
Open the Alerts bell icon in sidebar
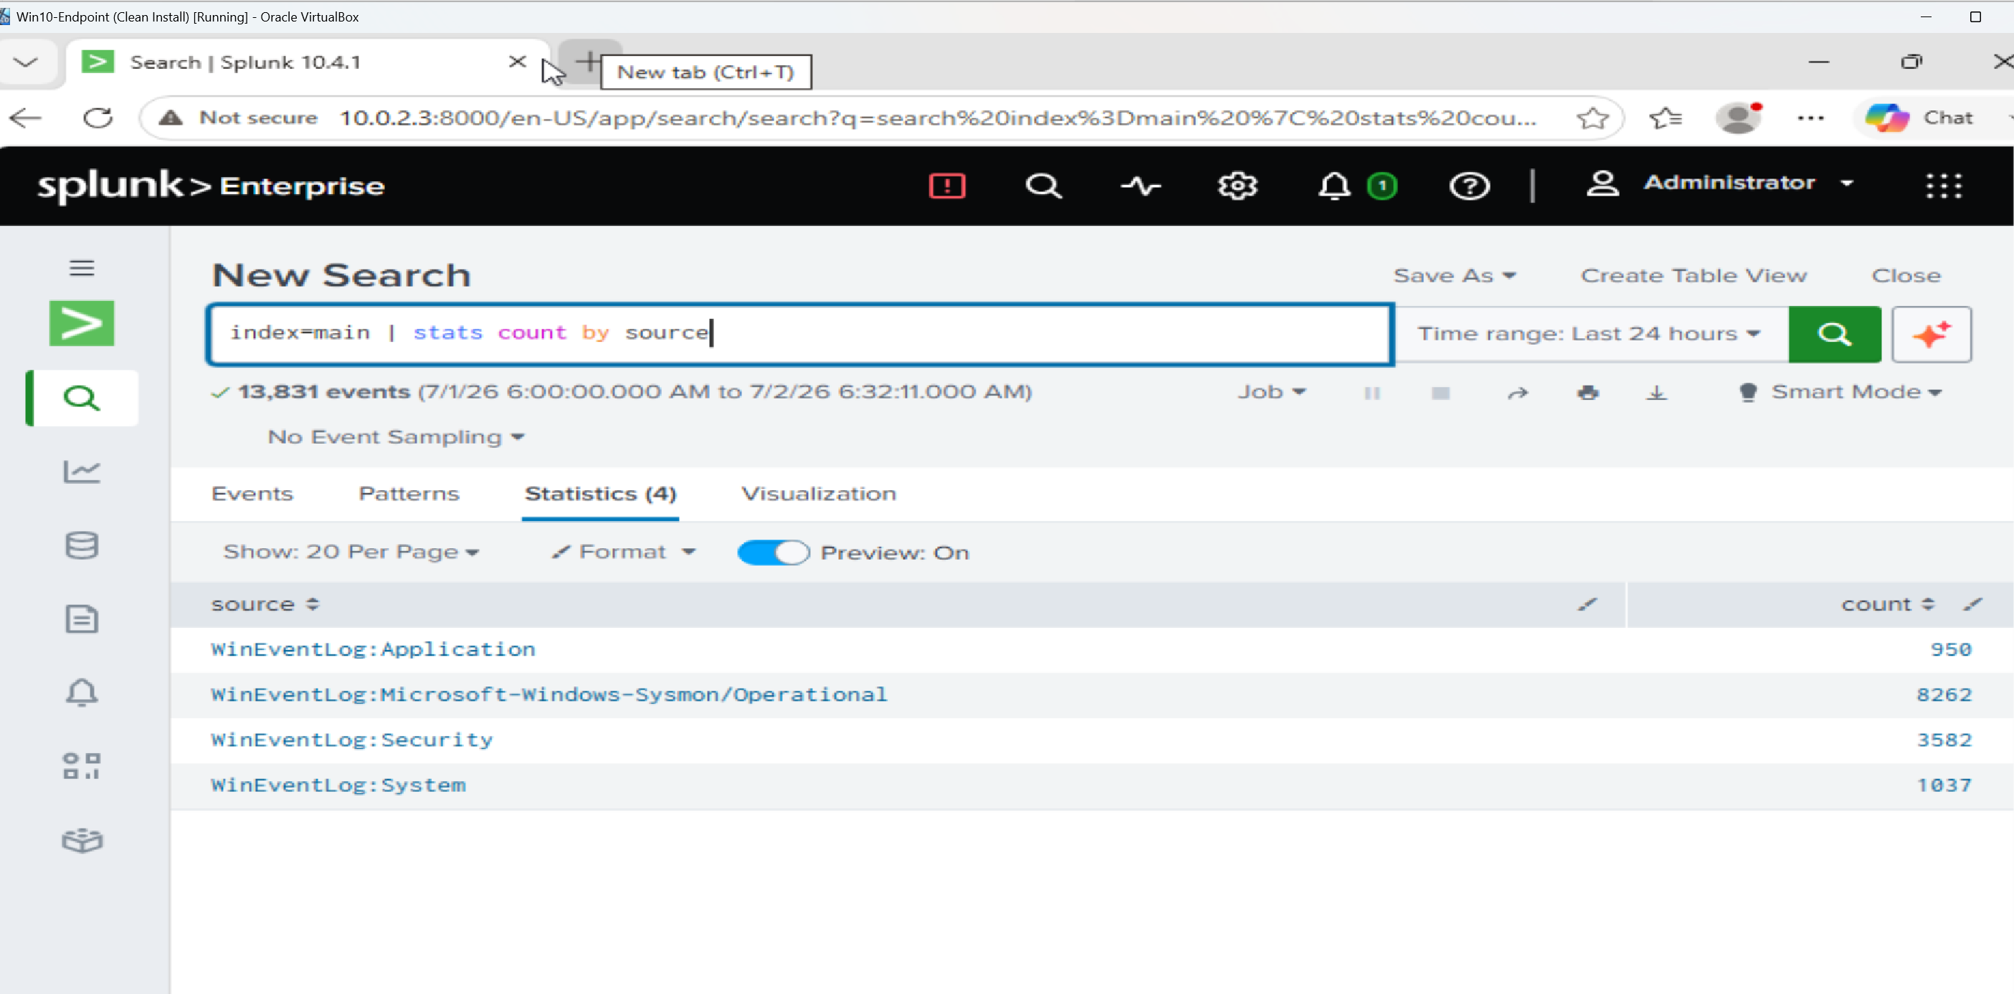click(82, 692)
